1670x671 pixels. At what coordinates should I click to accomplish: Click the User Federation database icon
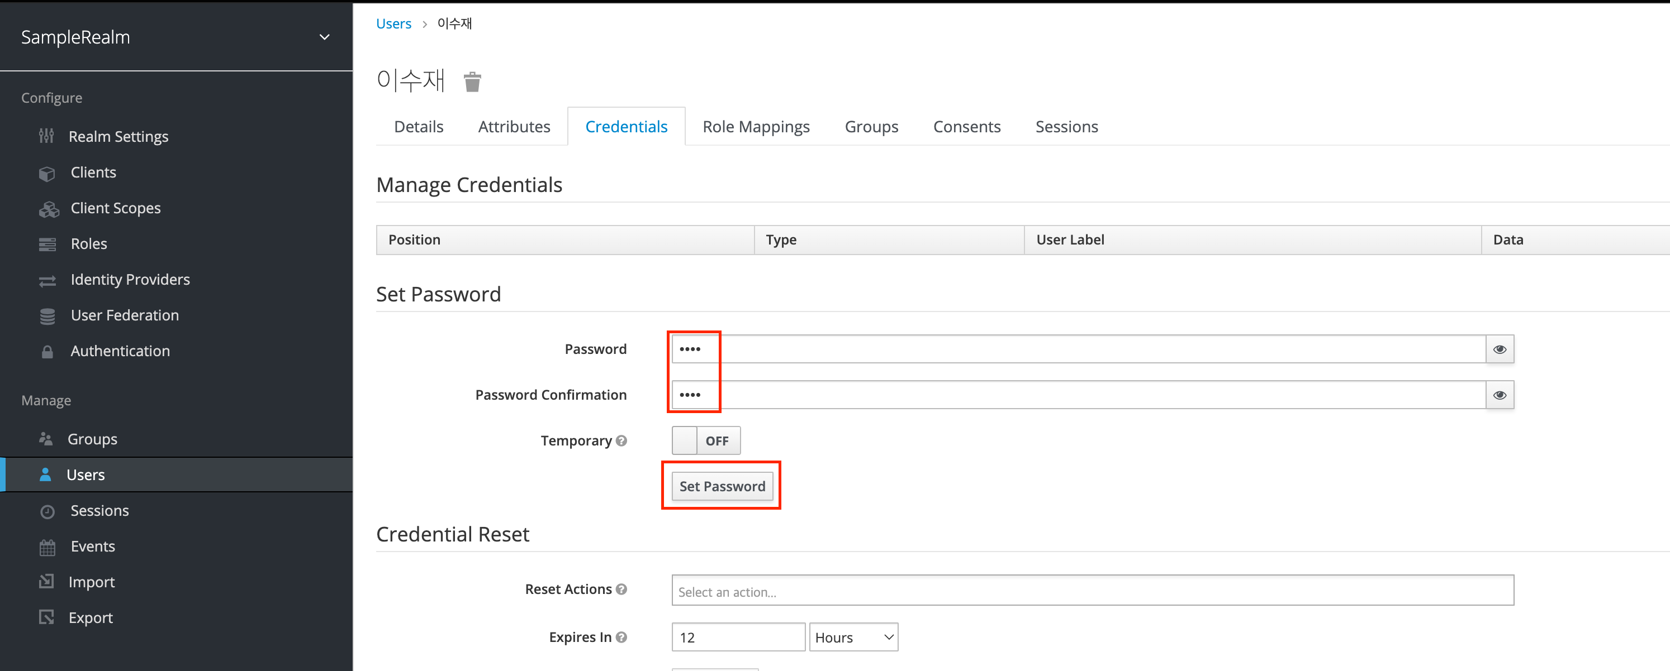[x=47, y=316]
